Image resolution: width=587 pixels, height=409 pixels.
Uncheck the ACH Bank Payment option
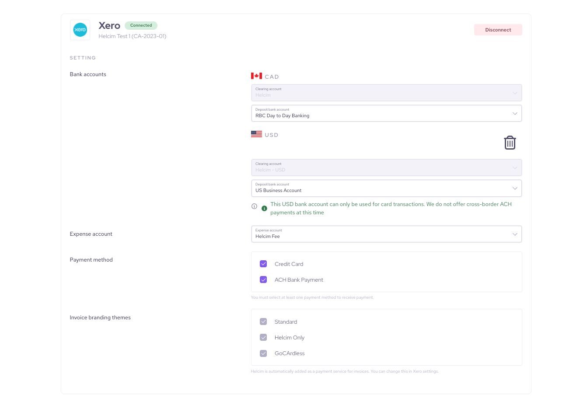tap(263, 280)
